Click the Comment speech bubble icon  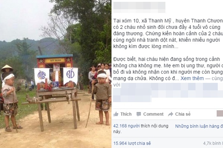tap(139, 114)
